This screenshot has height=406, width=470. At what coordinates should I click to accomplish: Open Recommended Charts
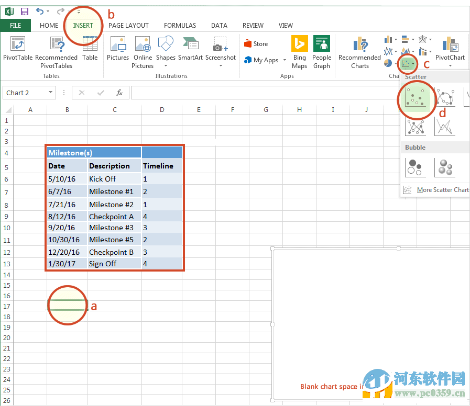pos(360,51)
